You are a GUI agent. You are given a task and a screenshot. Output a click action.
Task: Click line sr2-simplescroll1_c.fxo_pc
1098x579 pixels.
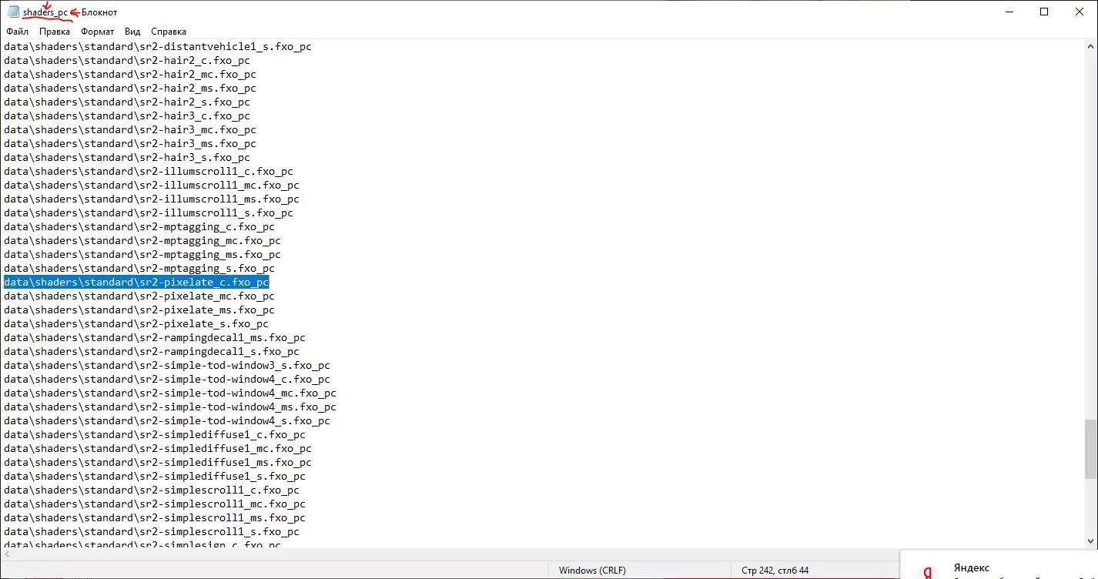152,490
